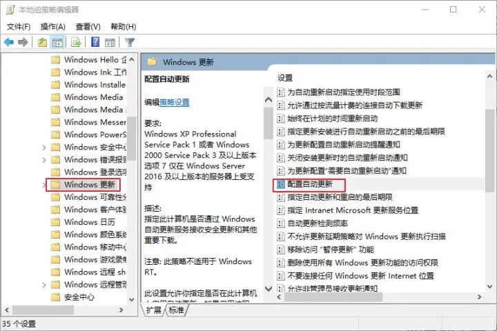This screenshot has width=497, height=331.
Task: Select Windows Media tree item without trailing text
Action: (94, 97)
